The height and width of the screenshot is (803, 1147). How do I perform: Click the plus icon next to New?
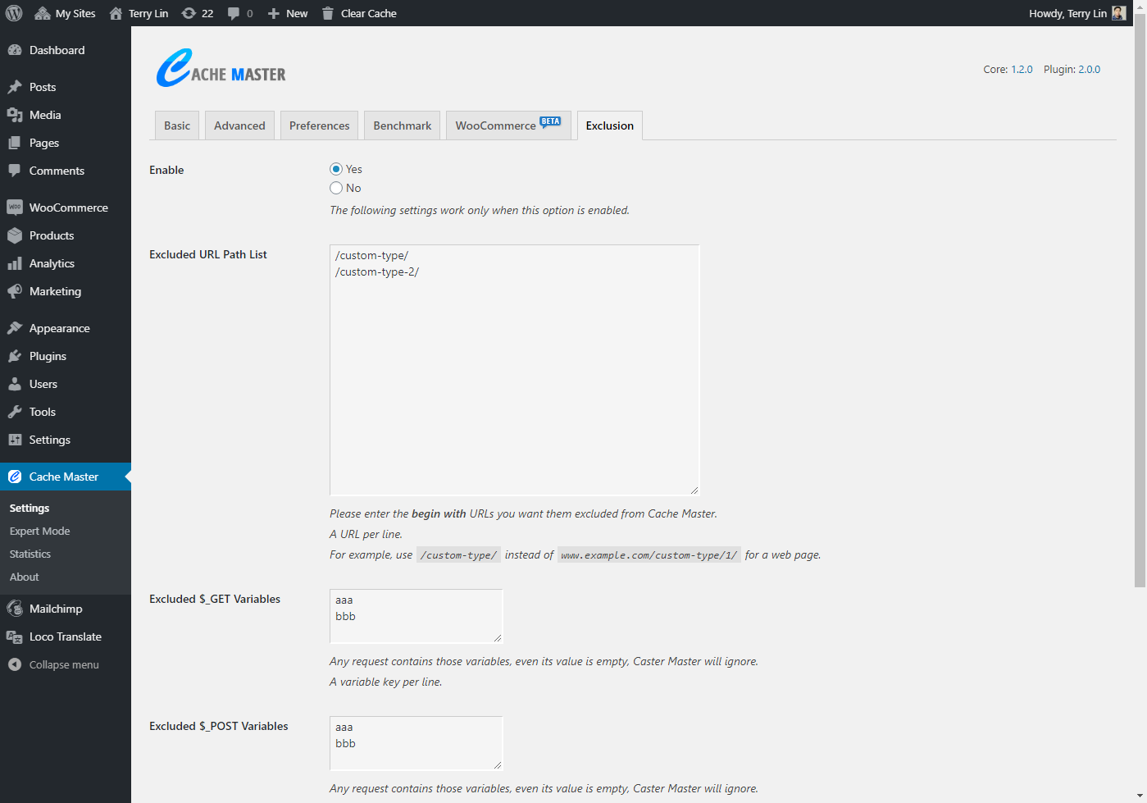point(274,13)
